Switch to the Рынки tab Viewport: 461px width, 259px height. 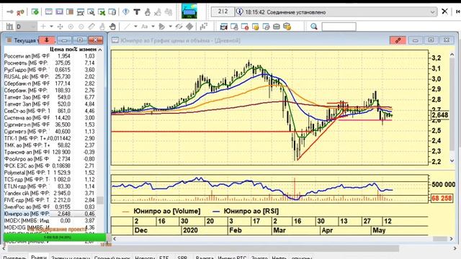tap(38, 257)
